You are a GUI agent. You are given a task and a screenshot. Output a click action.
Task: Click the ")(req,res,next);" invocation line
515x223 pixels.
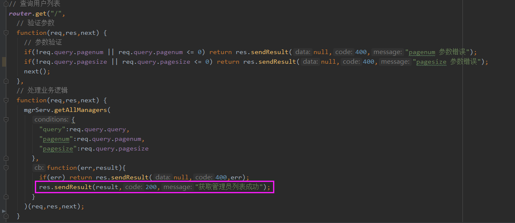pyautogui.click(x=54, y=206)
